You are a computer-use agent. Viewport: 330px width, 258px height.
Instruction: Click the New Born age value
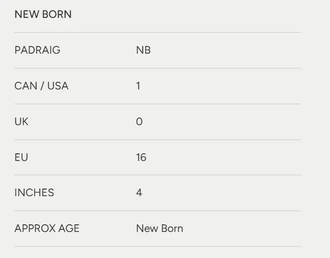point(159,228)
